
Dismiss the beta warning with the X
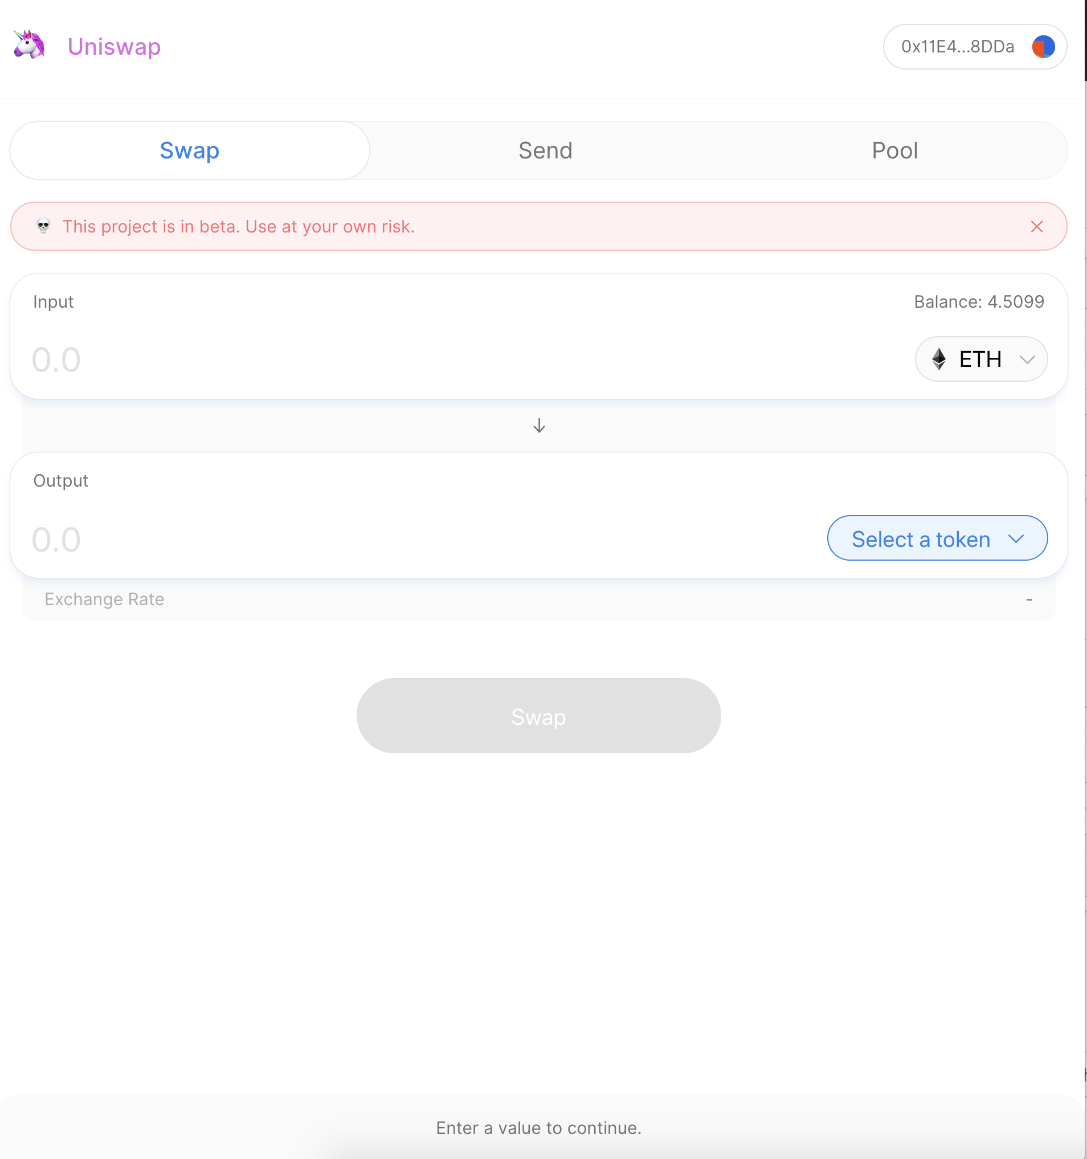pyautogui.click(x=1037, y=227)
